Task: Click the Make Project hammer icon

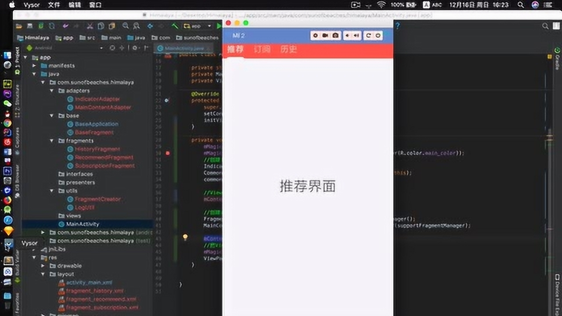Action: click(175, 26)
